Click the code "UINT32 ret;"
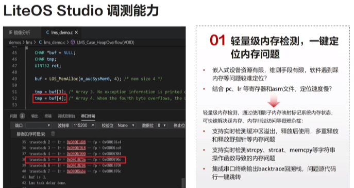 click(47, 66)
